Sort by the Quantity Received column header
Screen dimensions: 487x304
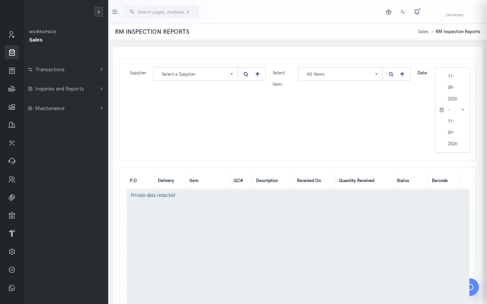point(364,181)
